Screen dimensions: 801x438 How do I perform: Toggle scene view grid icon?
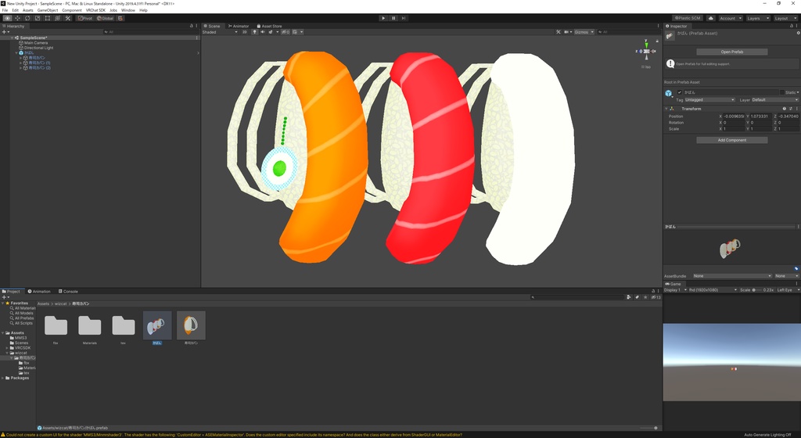pyautogui.click(x=295, y=32)
